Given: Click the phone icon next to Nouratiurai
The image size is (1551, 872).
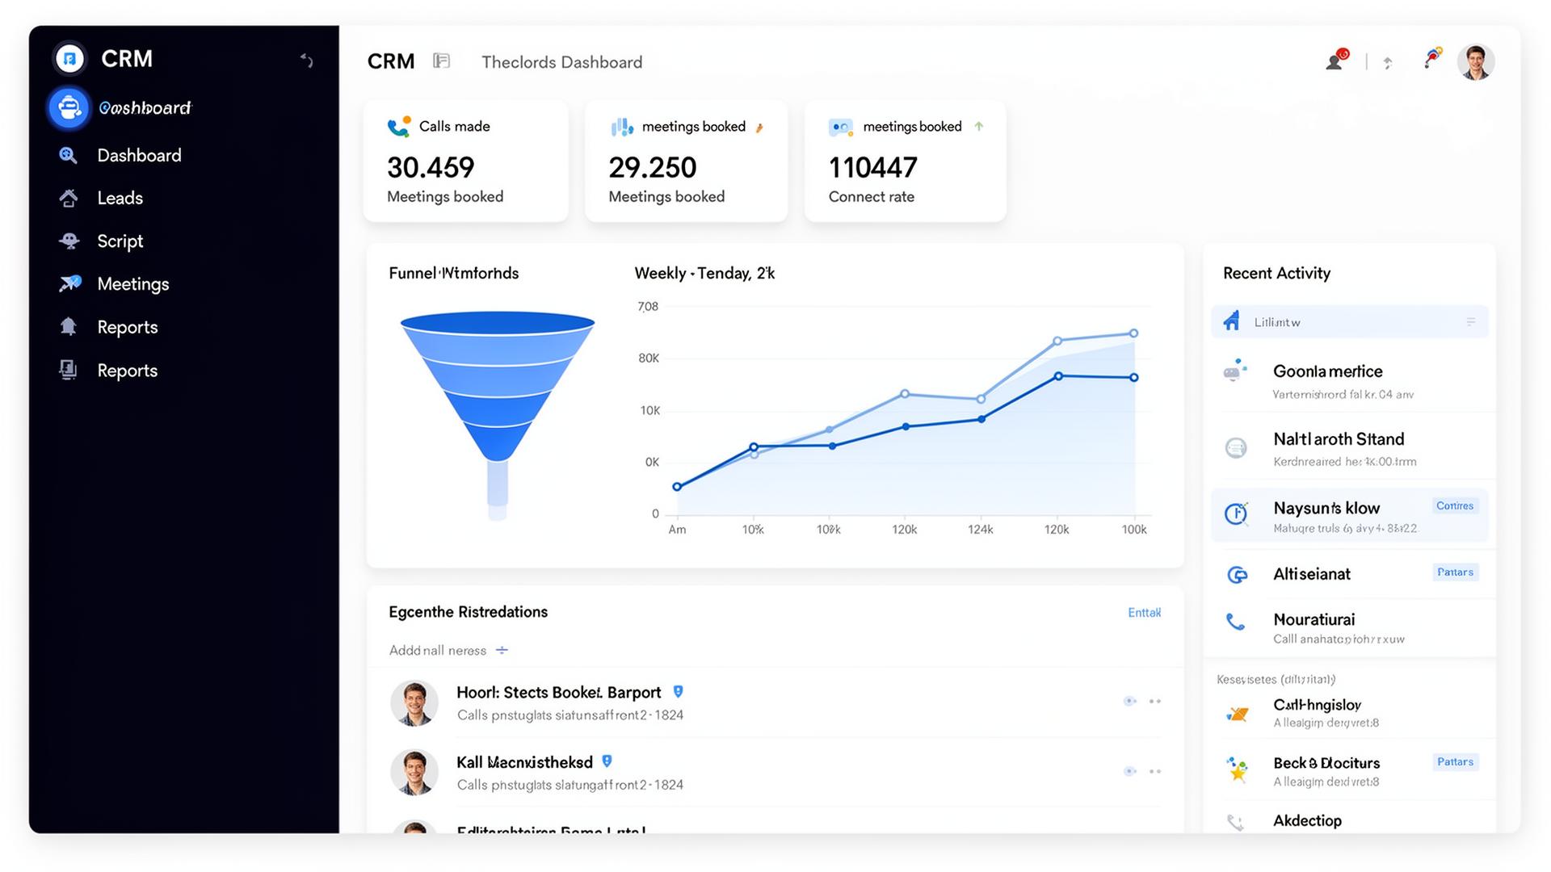Looking at the screenshot, I should tap(1235, 621).
